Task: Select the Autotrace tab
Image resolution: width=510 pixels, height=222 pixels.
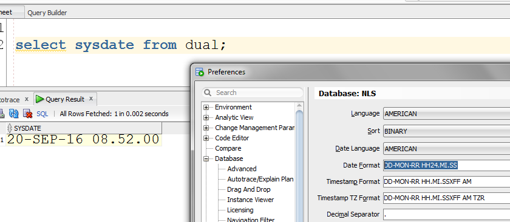Action: point(10,99)
